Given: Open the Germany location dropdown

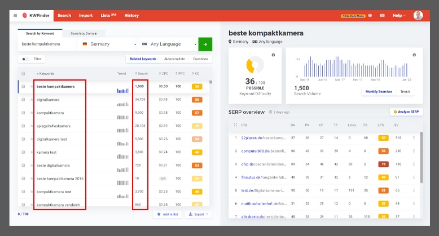Looking at the screenshot, I should 108,44.
